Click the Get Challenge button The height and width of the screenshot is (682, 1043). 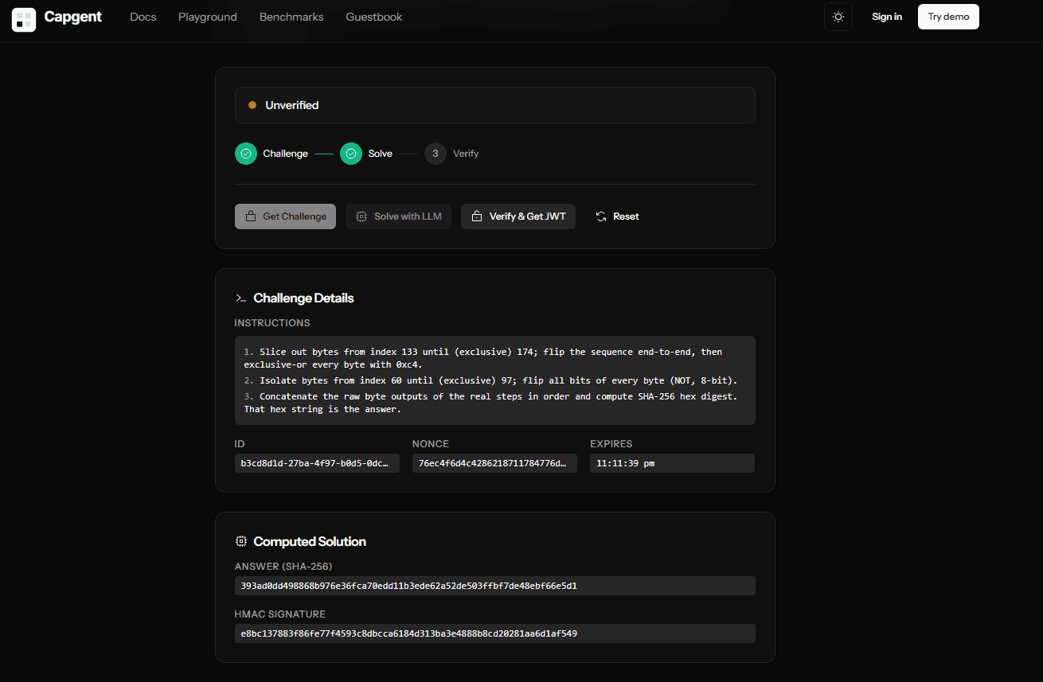point(285,216)
